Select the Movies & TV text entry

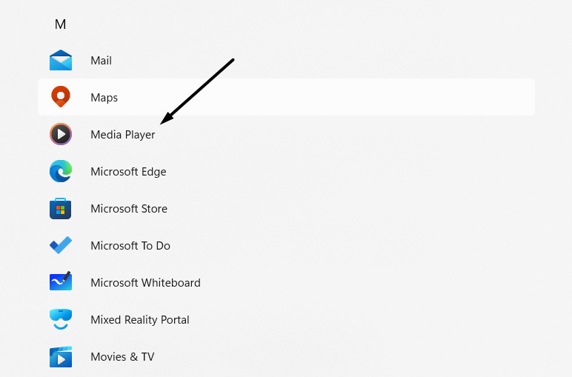click(x=122, y=357)
